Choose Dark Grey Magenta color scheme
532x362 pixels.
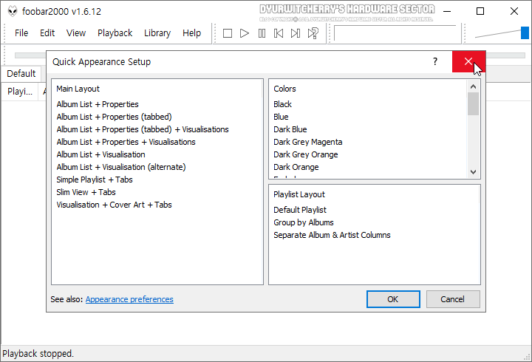[x=307, y=142]
